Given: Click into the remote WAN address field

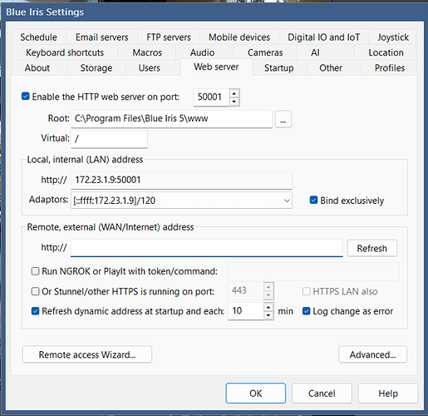Looking at the screenshot, I should 207,248.
